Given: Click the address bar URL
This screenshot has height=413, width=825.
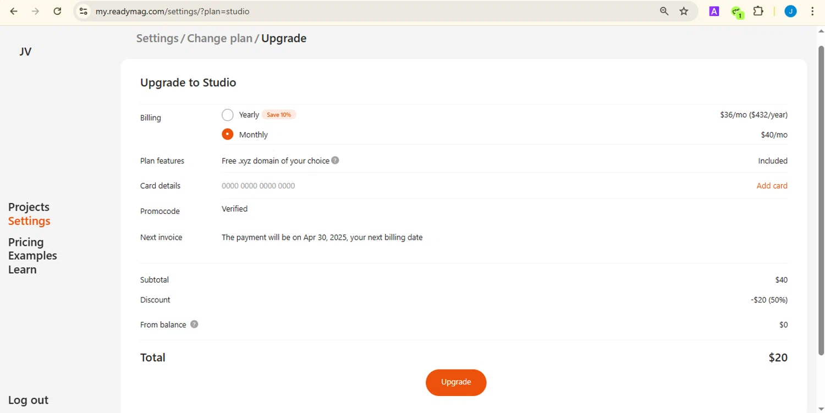Looking at the screenshot, I should (x=172, y=11).
